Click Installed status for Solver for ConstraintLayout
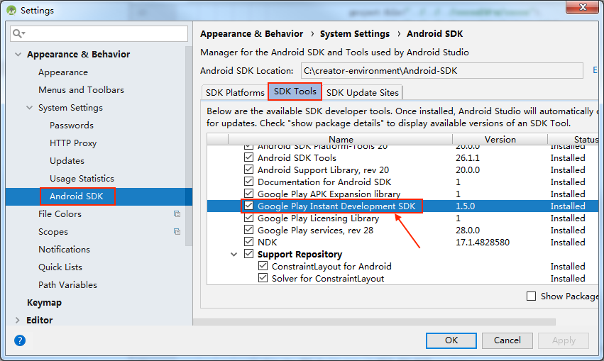This screenshot has width=604, height=361. point(568,278)
